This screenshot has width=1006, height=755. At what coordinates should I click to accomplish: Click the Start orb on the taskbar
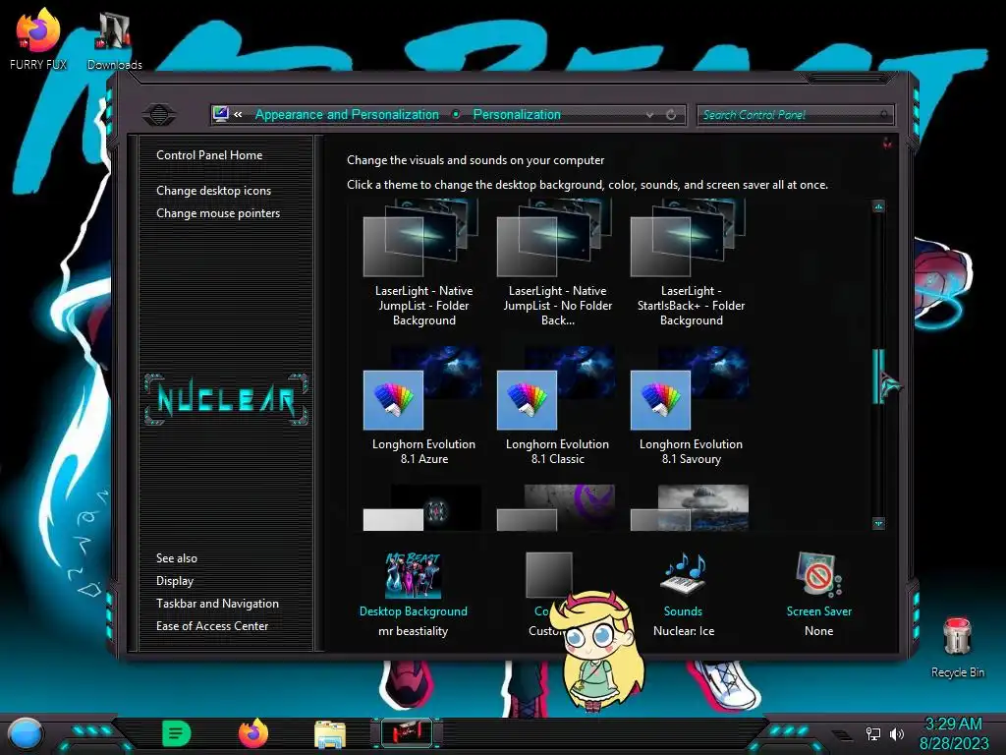pos(25,733)
